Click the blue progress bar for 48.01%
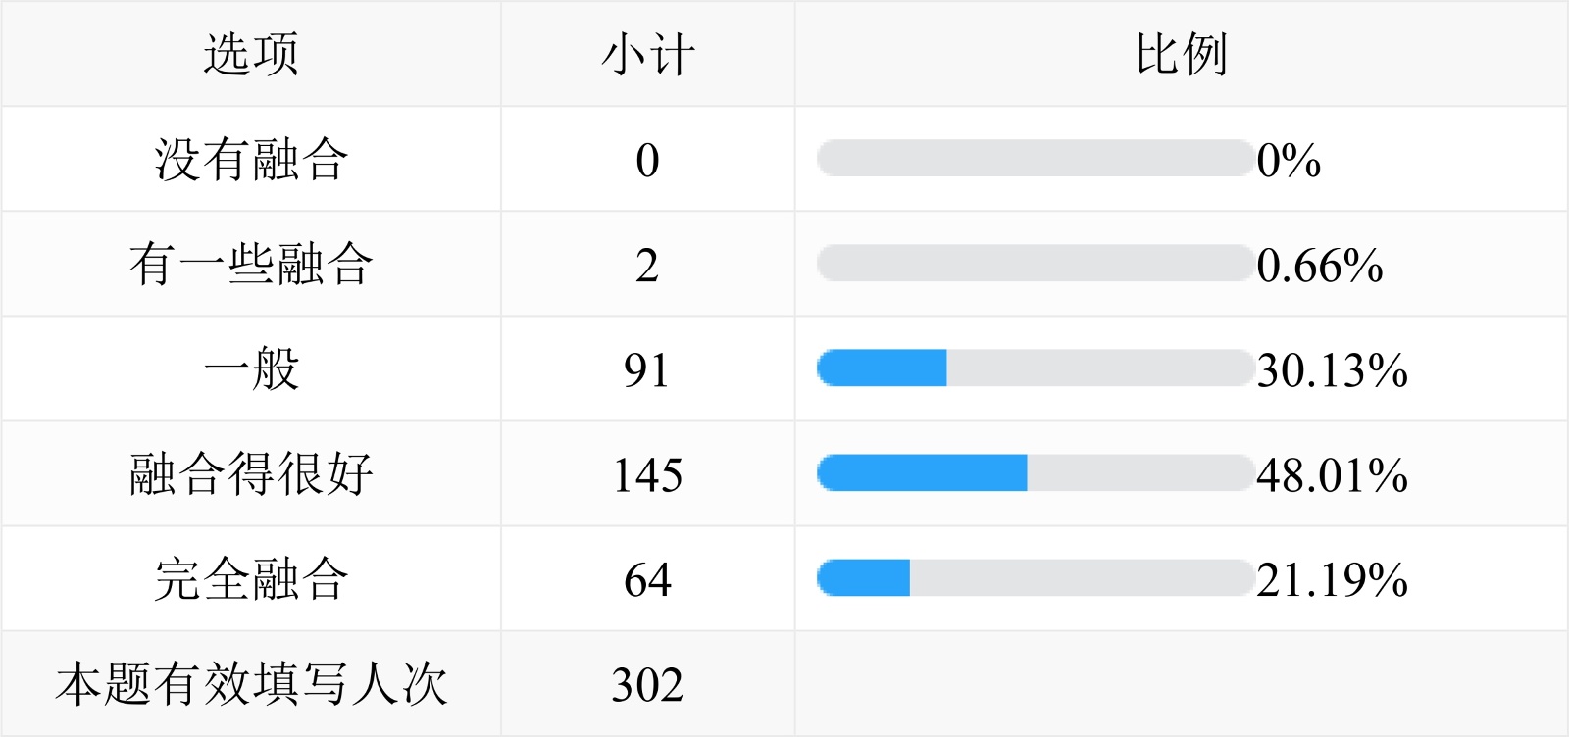1569x737 pixels. 922,473
